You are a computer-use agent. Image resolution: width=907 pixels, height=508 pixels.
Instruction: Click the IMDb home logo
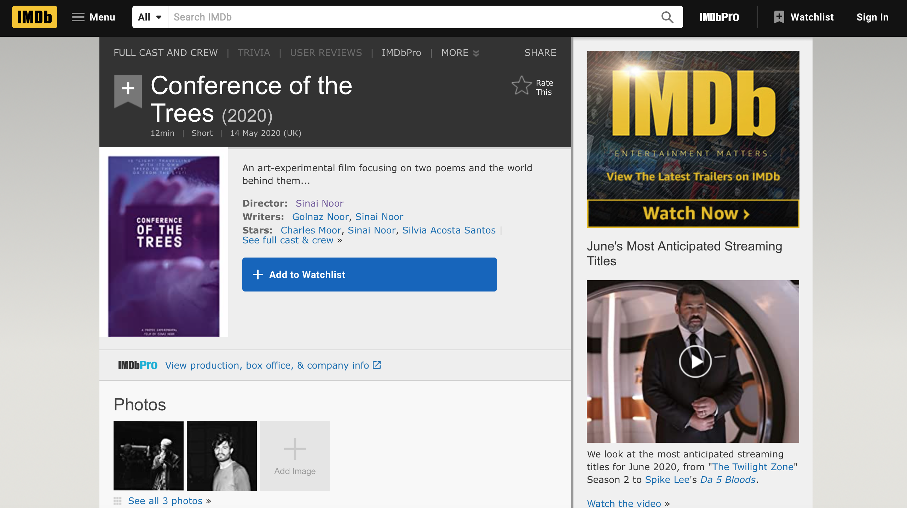34,17
